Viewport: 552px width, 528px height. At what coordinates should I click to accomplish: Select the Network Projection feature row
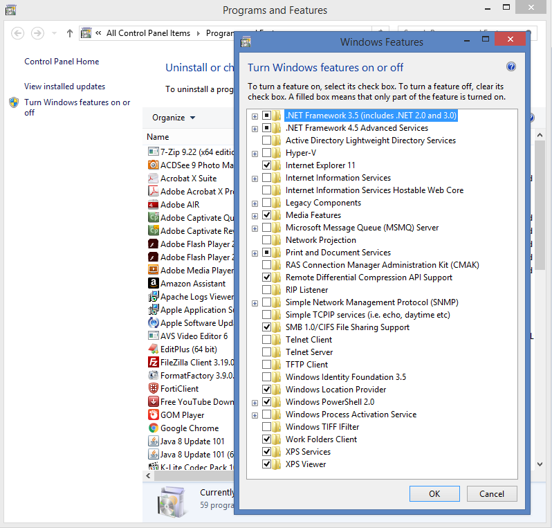click(321, 240)
